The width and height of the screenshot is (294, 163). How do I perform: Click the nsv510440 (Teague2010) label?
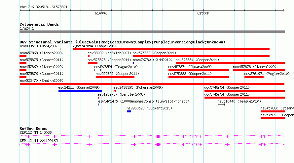(x=239, y=101)
